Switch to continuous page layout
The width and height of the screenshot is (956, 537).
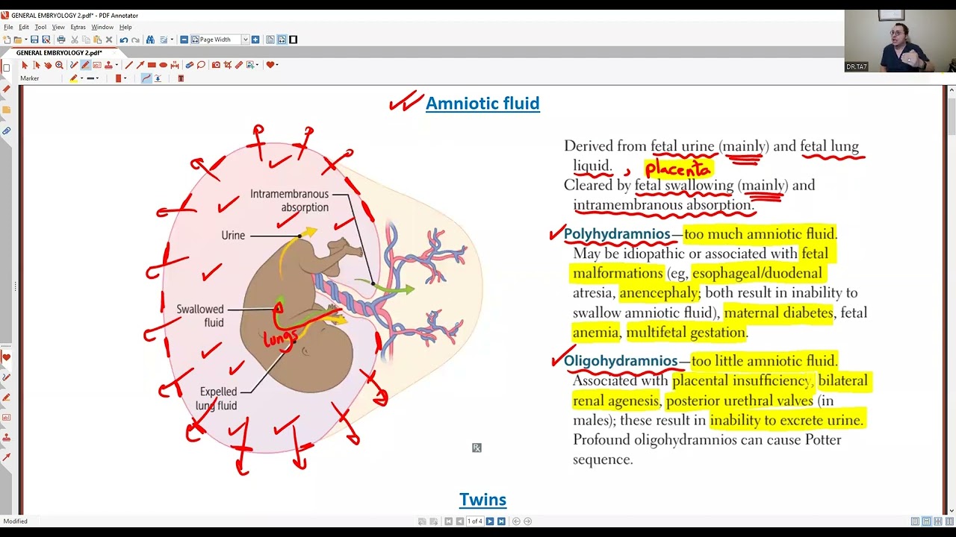[926, 521]
